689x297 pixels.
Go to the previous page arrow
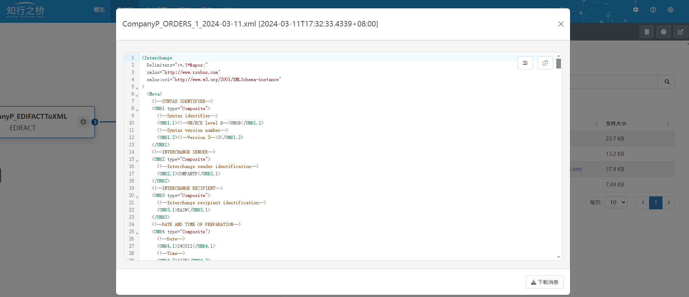coord(643,202)
